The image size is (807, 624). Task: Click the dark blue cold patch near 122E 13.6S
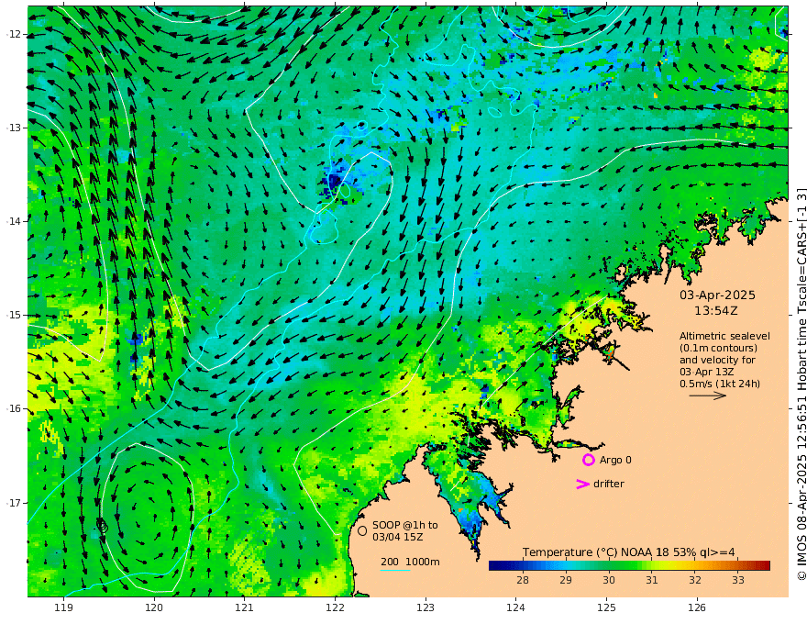[335, 181]
